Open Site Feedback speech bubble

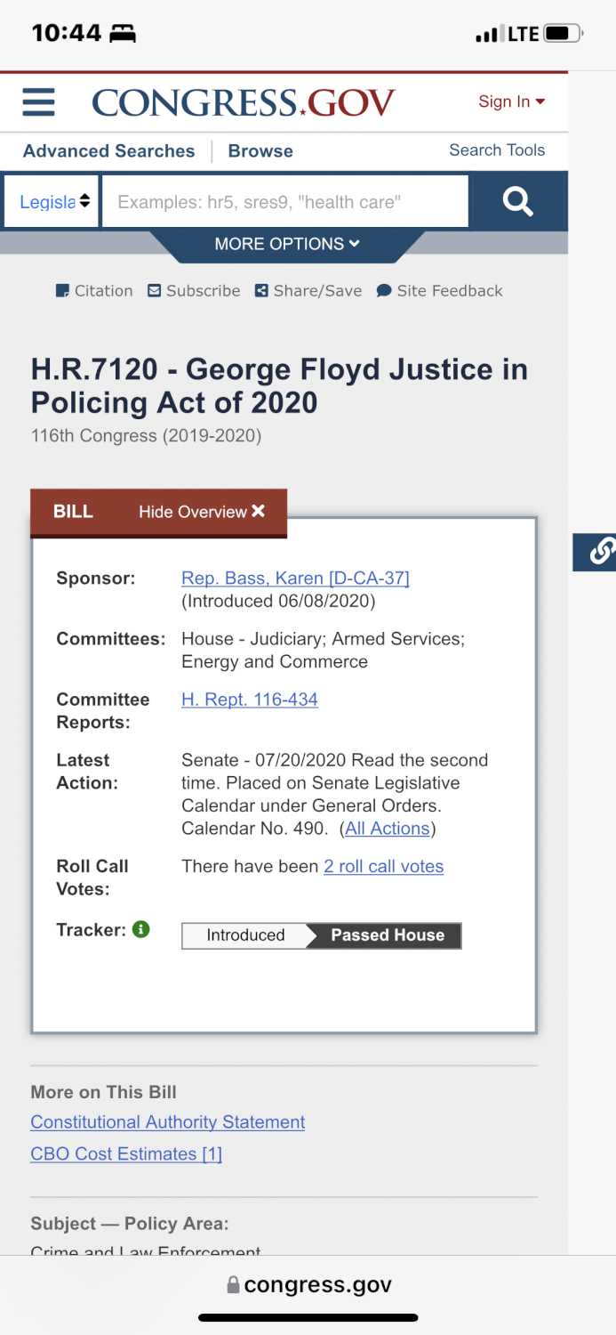440,291
